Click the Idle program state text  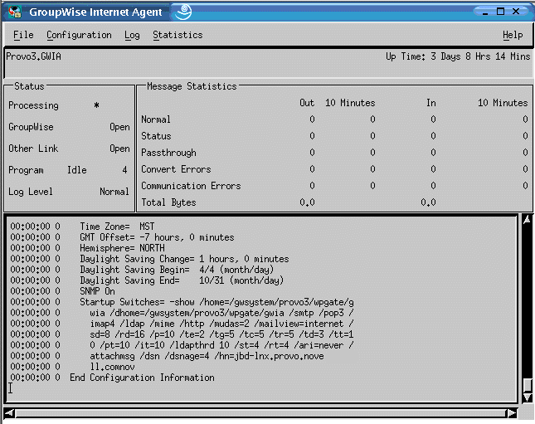(x=77, y=170)
